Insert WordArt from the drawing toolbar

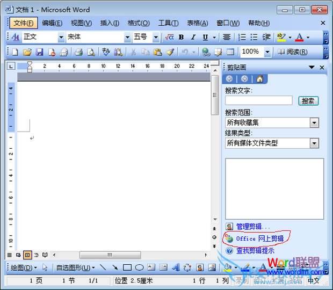176,267
